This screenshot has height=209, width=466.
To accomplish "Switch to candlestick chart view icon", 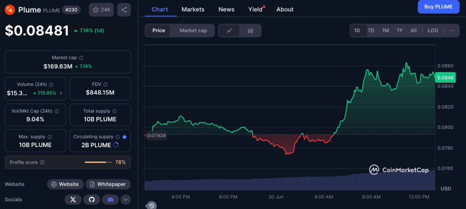I will (x=250, y=30).
